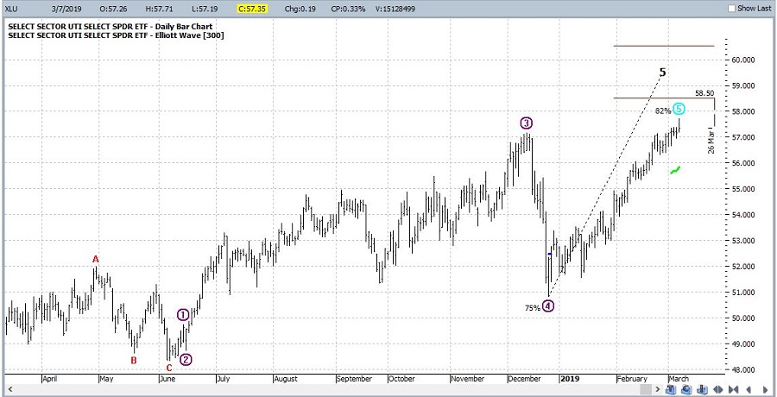Image resolution: width=777 pixels, height=397 pixels.
Task: Click the green indicator line segment
Action: [675, 170]
